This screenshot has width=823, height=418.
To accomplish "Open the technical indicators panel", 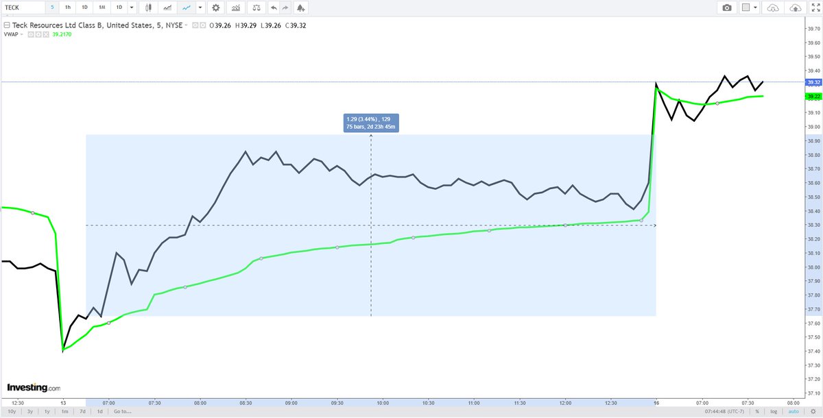I will [236, 8].
